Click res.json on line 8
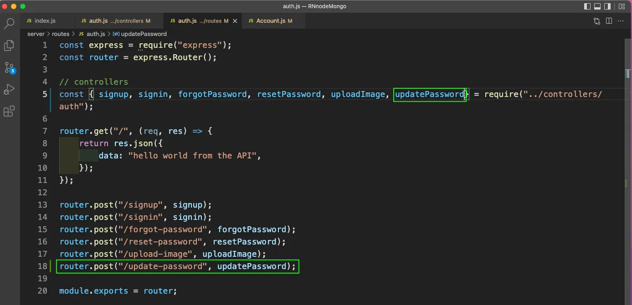This screenshot has height=305, width=632. pos(134,143)
